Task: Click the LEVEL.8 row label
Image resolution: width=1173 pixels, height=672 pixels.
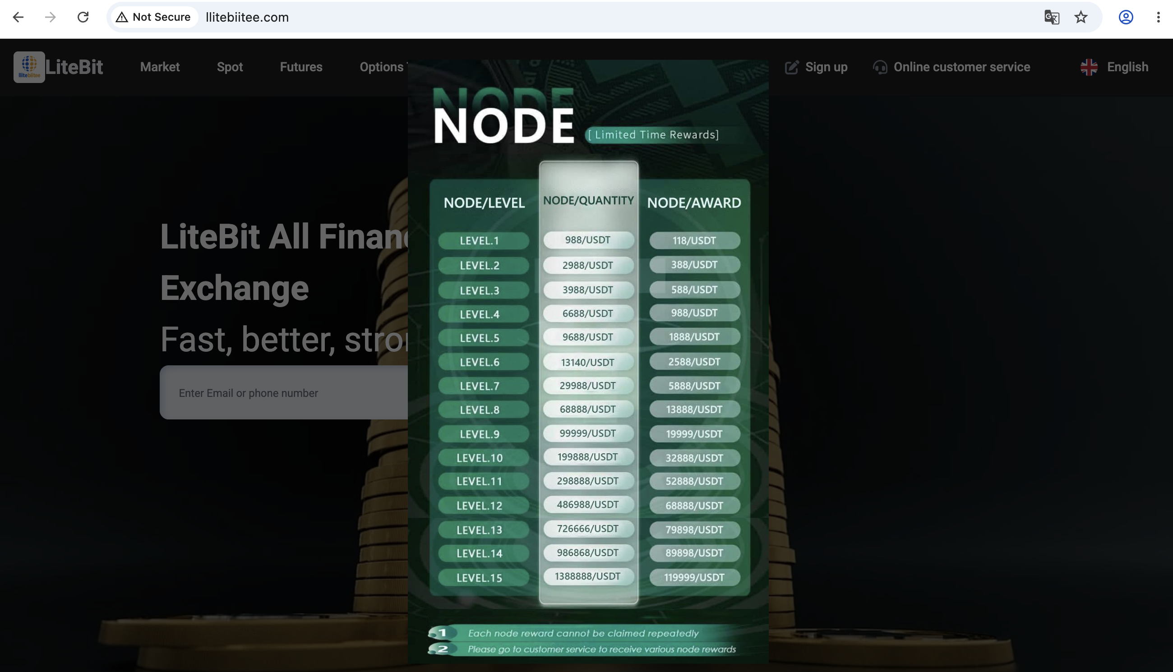Action: (x=483, y=410)
